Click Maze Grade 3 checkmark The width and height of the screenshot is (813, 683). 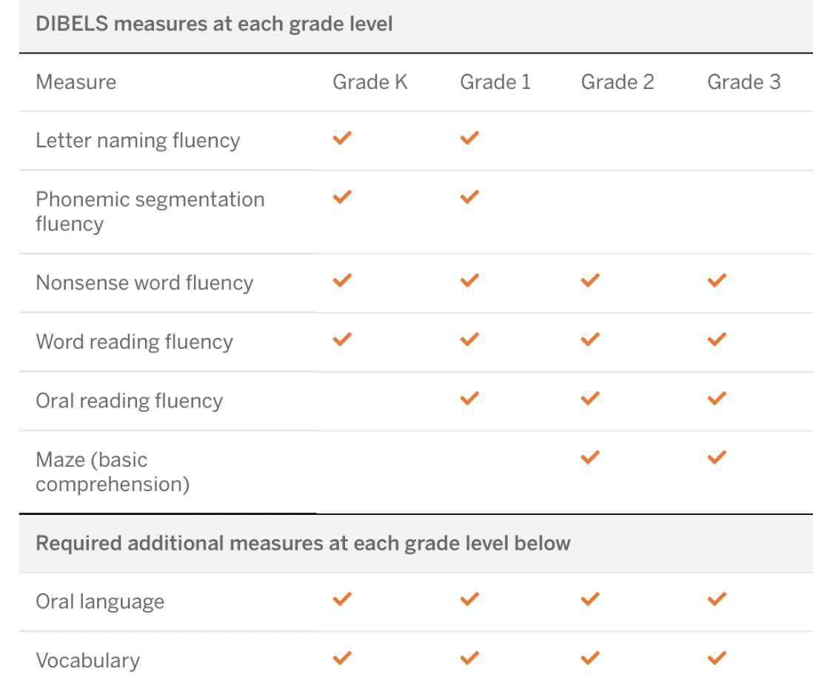717,458
